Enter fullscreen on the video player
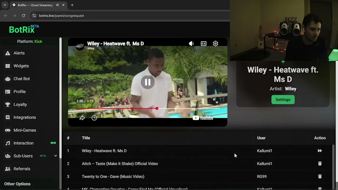 pyautogui.click(x=215, y=101)
